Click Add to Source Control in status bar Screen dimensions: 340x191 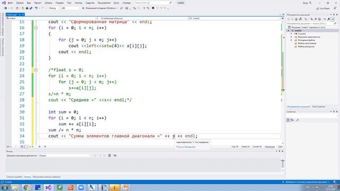pos(306,182)
